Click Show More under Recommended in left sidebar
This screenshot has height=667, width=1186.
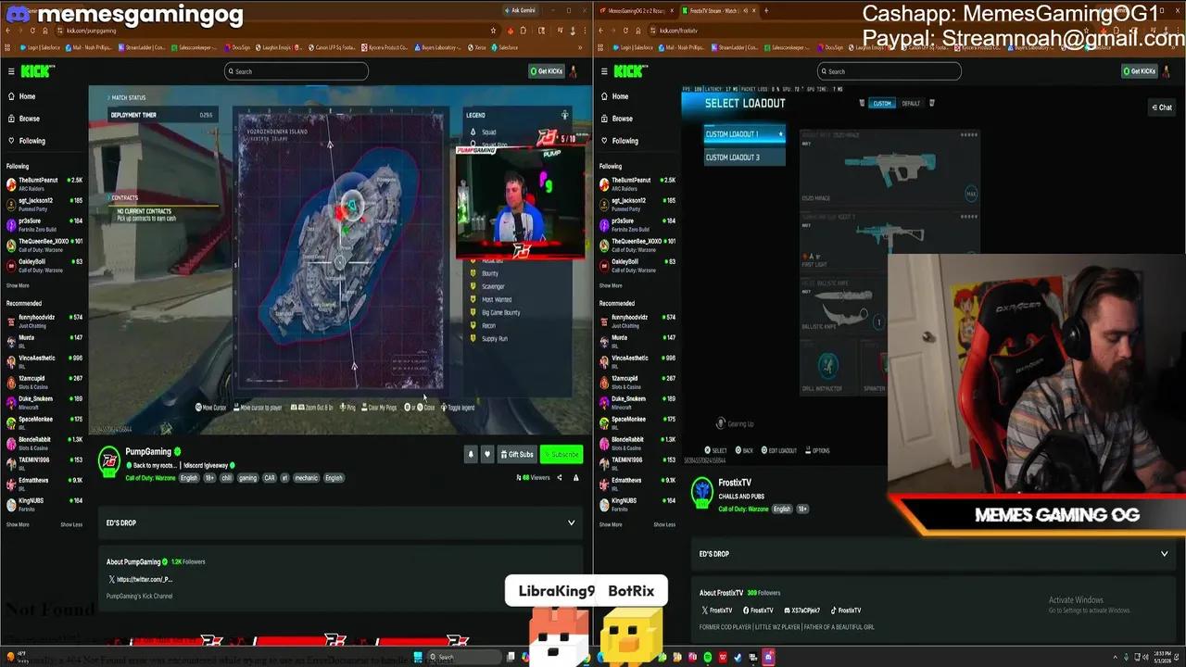click(18, 524)
